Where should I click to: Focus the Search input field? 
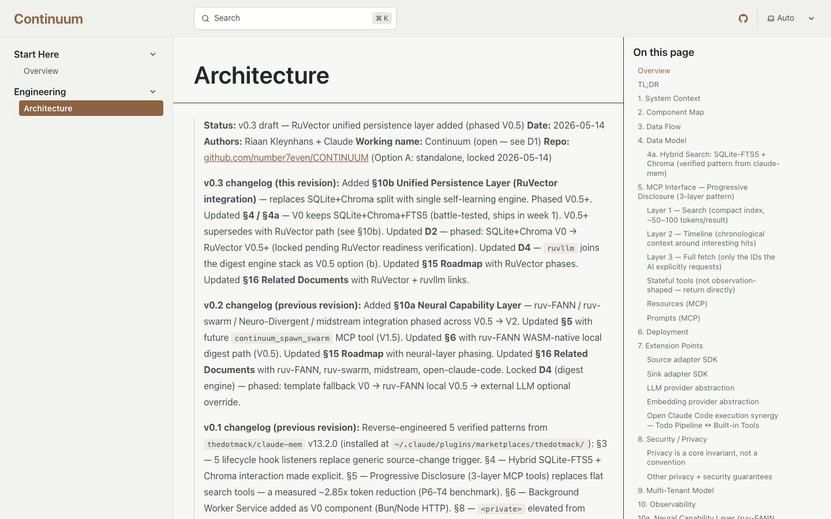[x=295, y=18]
